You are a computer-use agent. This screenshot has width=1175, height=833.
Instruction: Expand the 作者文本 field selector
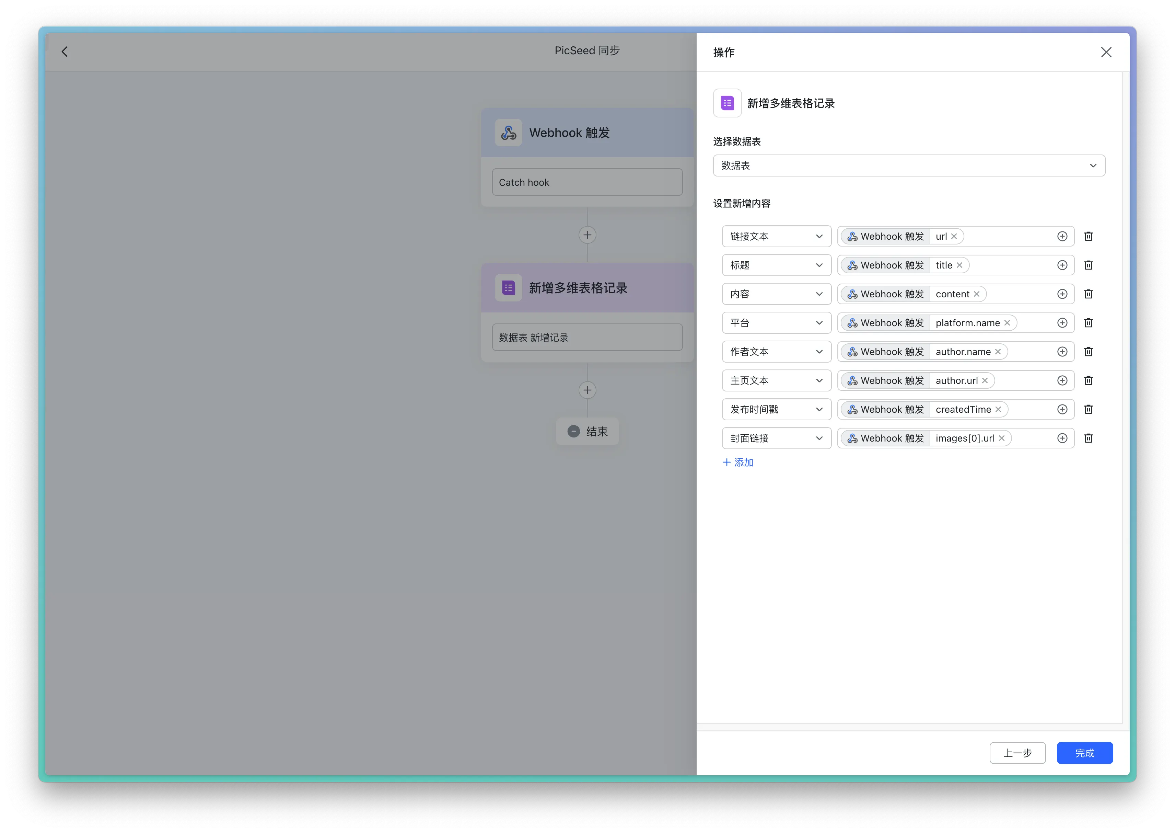pyautogui.click(x=776, y=352)
